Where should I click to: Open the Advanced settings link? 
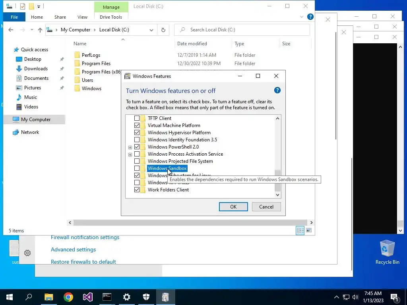pos(74,249)
